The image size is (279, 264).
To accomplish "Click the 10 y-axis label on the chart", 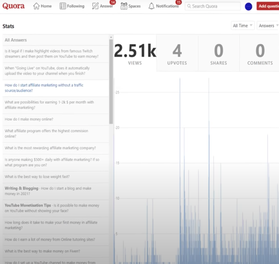I will click(117, 198).
